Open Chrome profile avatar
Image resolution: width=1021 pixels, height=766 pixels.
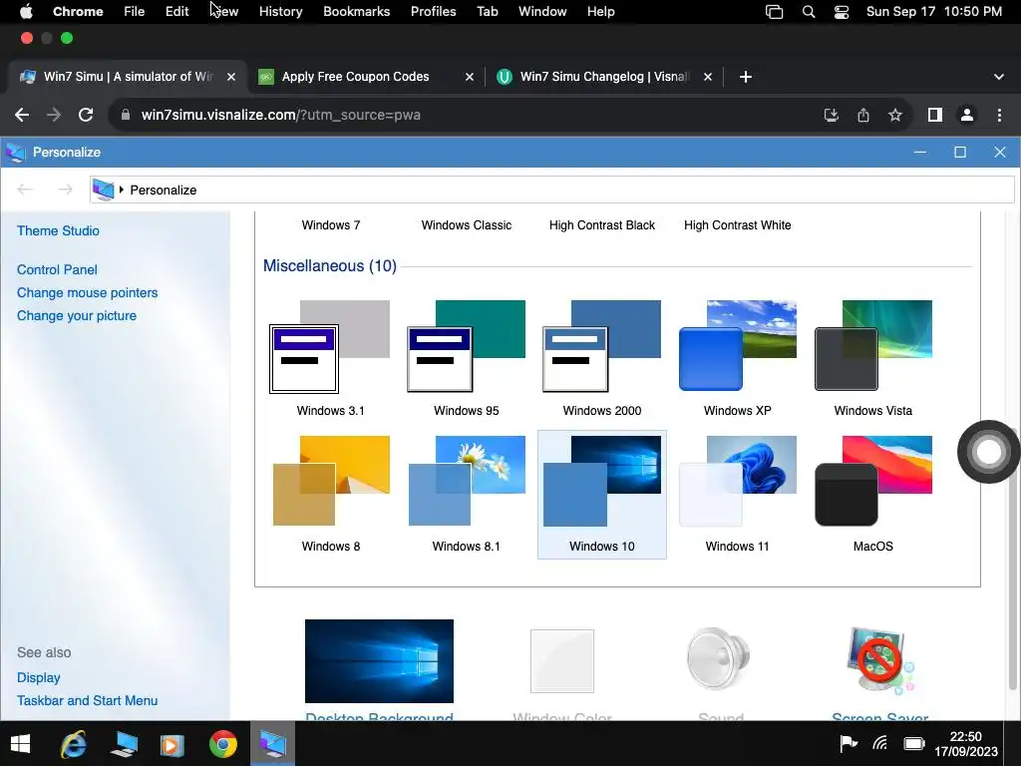(967, 116)
